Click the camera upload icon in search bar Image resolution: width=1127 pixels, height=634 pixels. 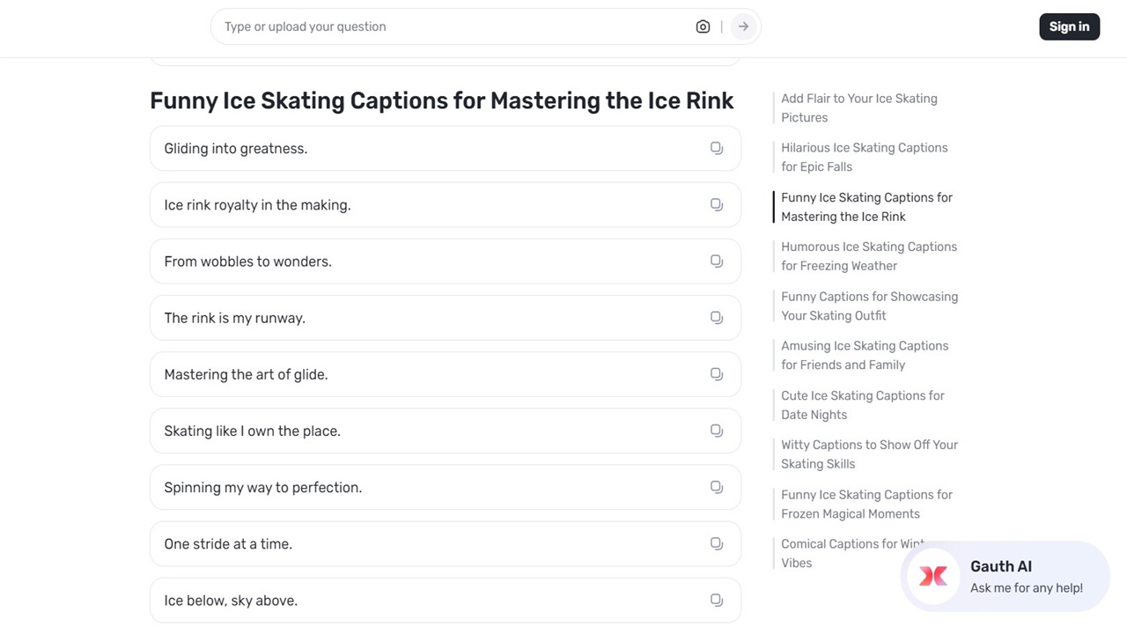point(703,26)
